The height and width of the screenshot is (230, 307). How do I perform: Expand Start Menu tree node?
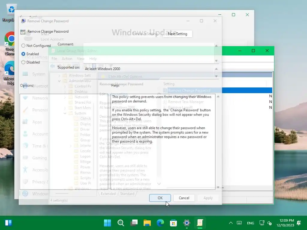coord(65,108)
